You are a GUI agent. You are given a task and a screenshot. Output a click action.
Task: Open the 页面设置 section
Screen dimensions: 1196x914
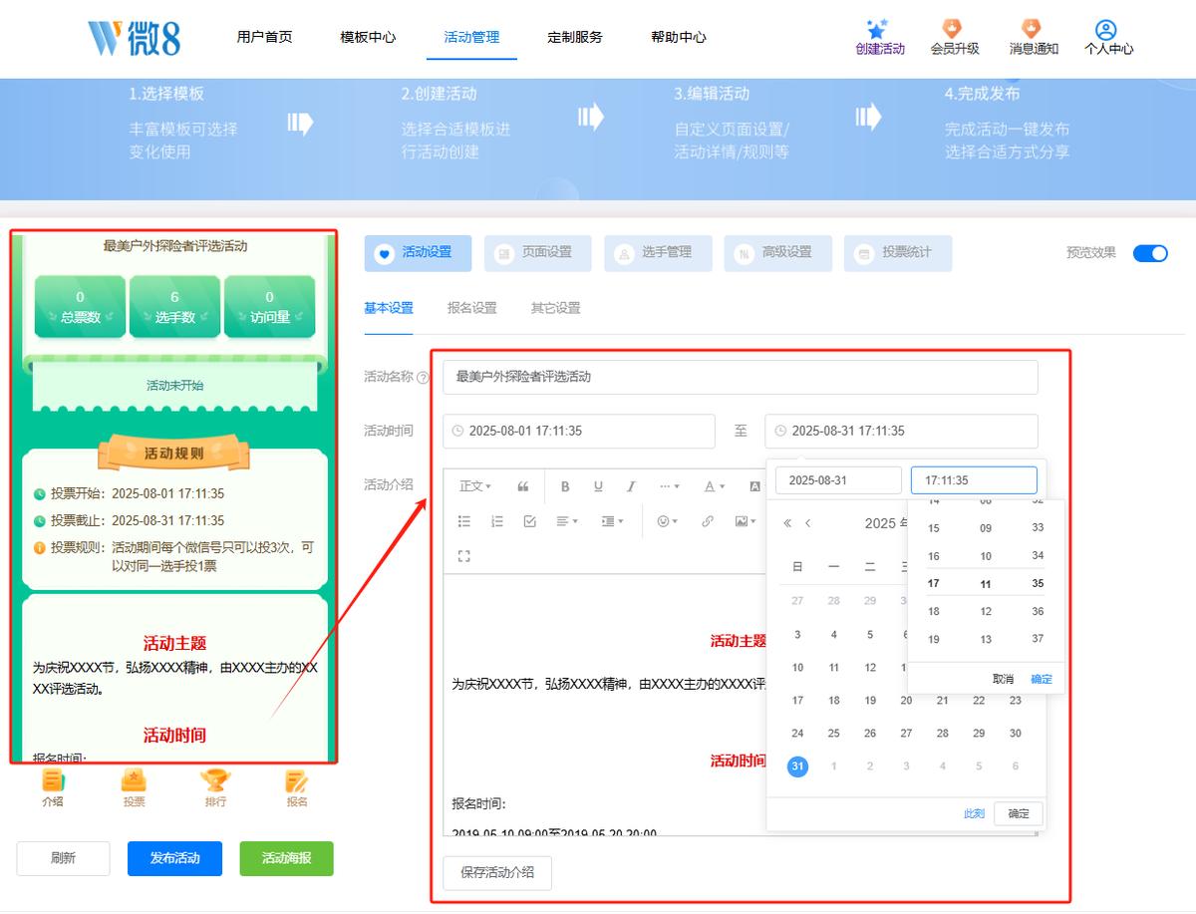click(x=537, y=253)
